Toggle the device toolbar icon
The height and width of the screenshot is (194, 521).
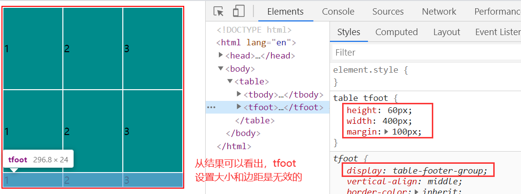[239, 11]
